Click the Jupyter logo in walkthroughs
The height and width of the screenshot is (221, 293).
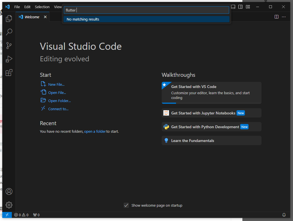166,113
